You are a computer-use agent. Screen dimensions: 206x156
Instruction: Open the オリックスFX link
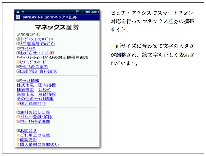[x=27, y=48]
